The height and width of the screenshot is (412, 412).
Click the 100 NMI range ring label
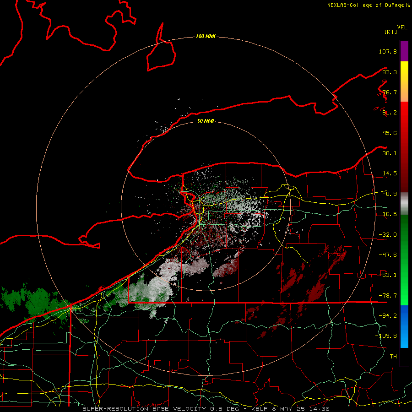click(206, 36)
